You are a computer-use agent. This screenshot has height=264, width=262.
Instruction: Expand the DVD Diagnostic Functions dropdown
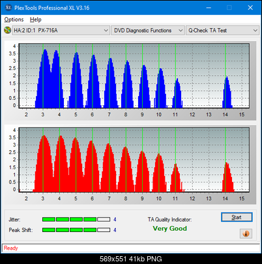[x=148, y=31]
